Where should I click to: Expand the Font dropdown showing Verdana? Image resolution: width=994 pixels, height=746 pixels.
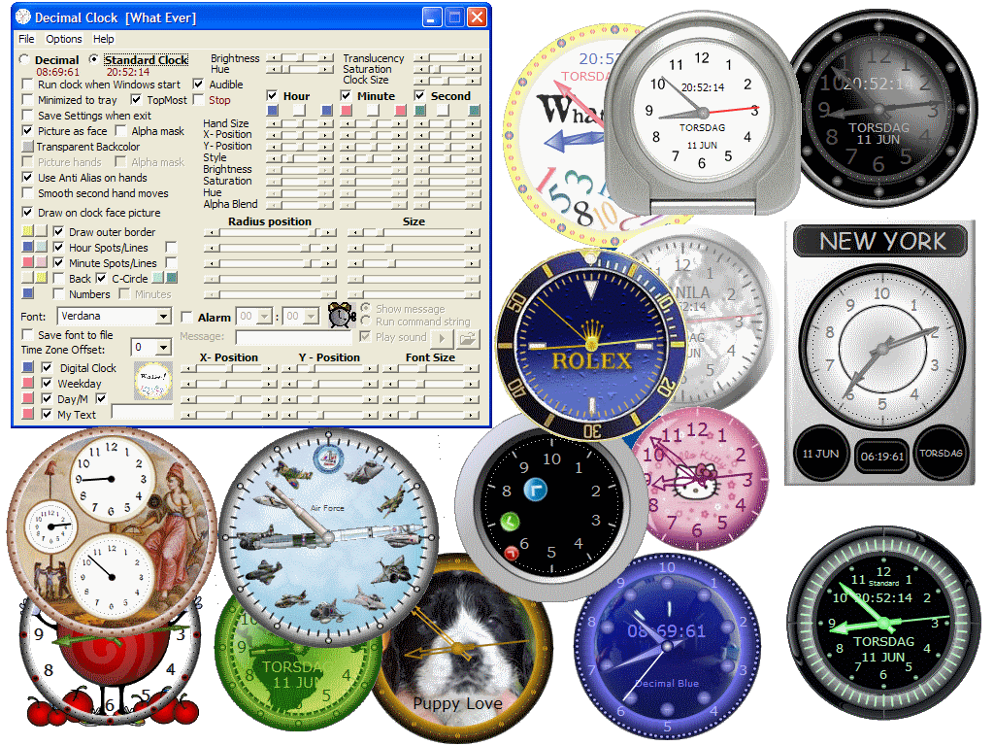click(x=163, y=317)
